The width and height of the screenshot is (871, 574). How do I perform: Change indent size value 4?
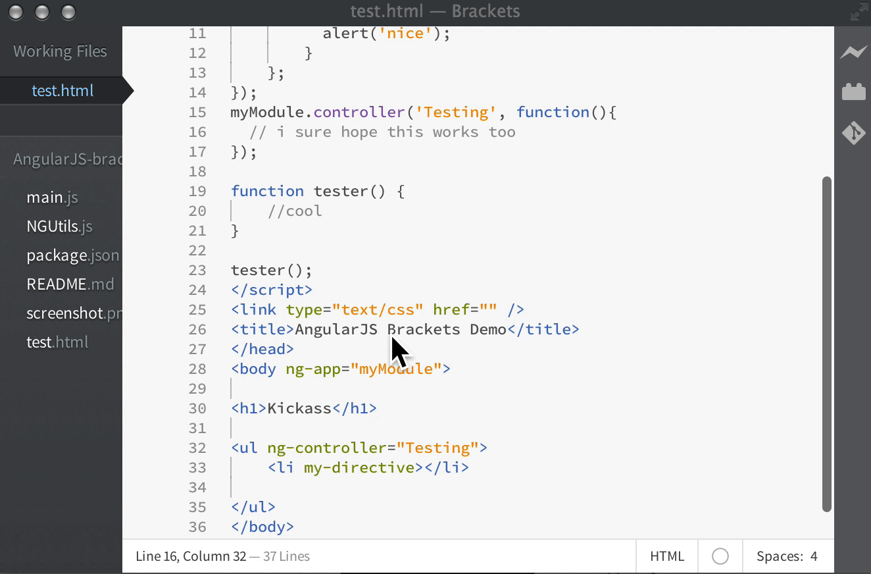coord(814,556)
